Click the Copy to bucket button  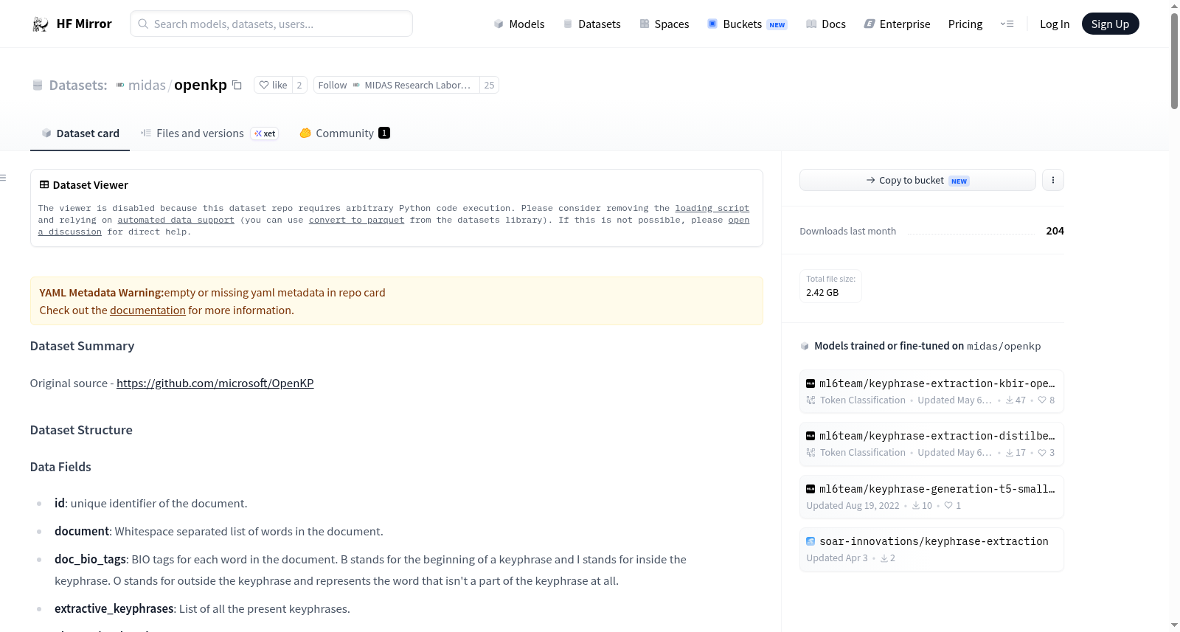pos(917,180)
